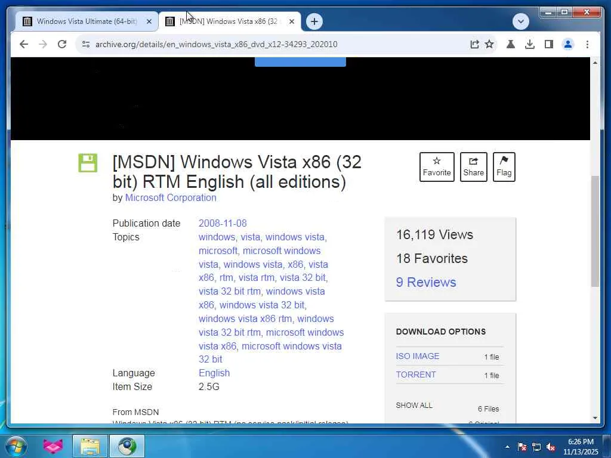Open Windows Explorer from taskbar
The height and width of the screenshot is (458, 611).
90,446
